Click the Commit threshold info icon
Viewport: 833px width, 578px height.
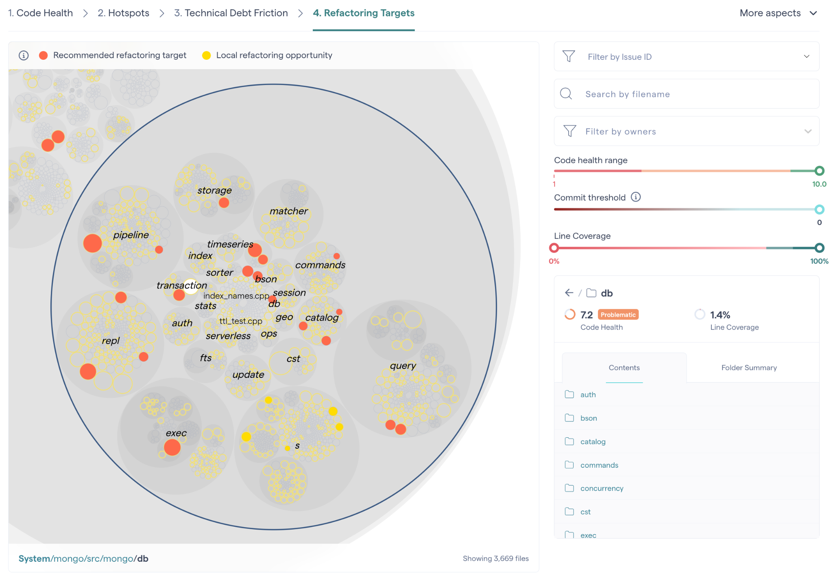click(x=635, y=197)
